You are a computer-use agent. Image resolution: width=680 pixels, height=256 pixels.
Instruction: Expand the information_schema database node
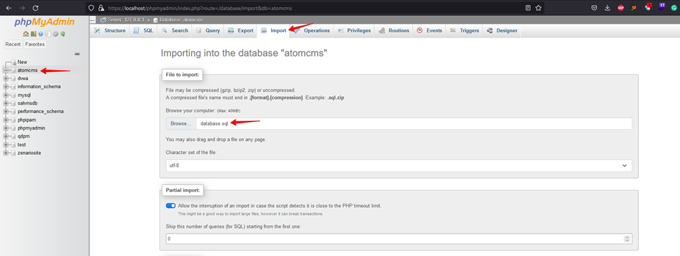point(6,86)
